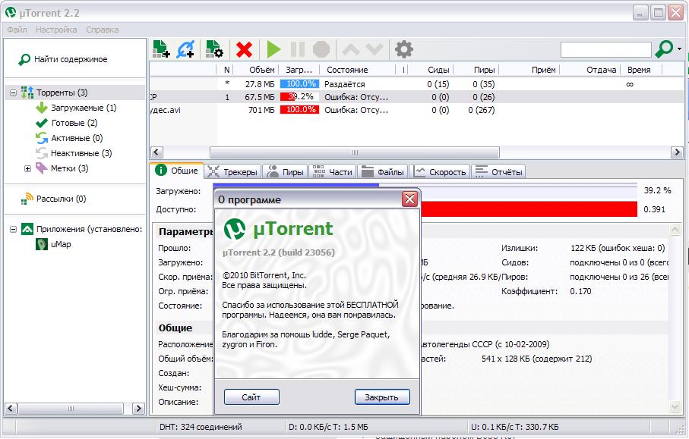Click inside the search input field
This screenshot has height=439, width=689.
tap(605, 50)
